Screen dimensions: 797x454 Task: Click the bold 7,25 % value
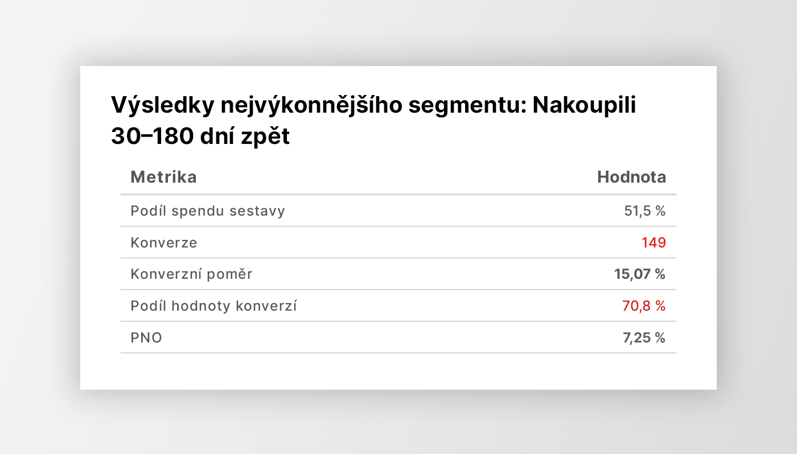[x=644, y=338]
